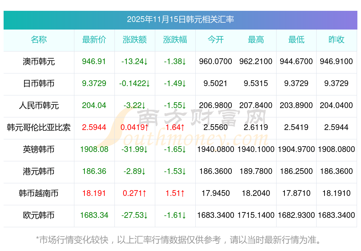Select percent change -1.65↓
Viewport: 361px width, 251px height.
[x=175, y=149]
